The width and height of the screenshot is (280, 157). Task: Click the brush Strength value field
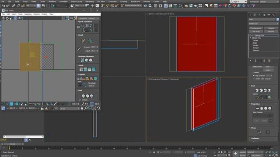[94, 47]
